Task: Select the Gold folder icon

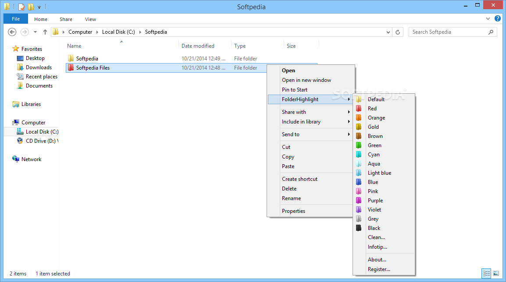Action: [x=359, y=127]
